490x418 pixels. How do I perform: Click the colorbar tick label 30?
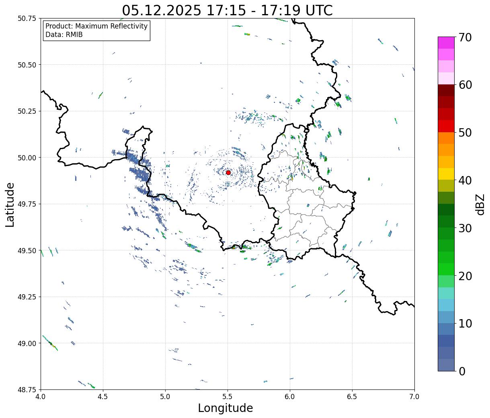pos(465,228)
